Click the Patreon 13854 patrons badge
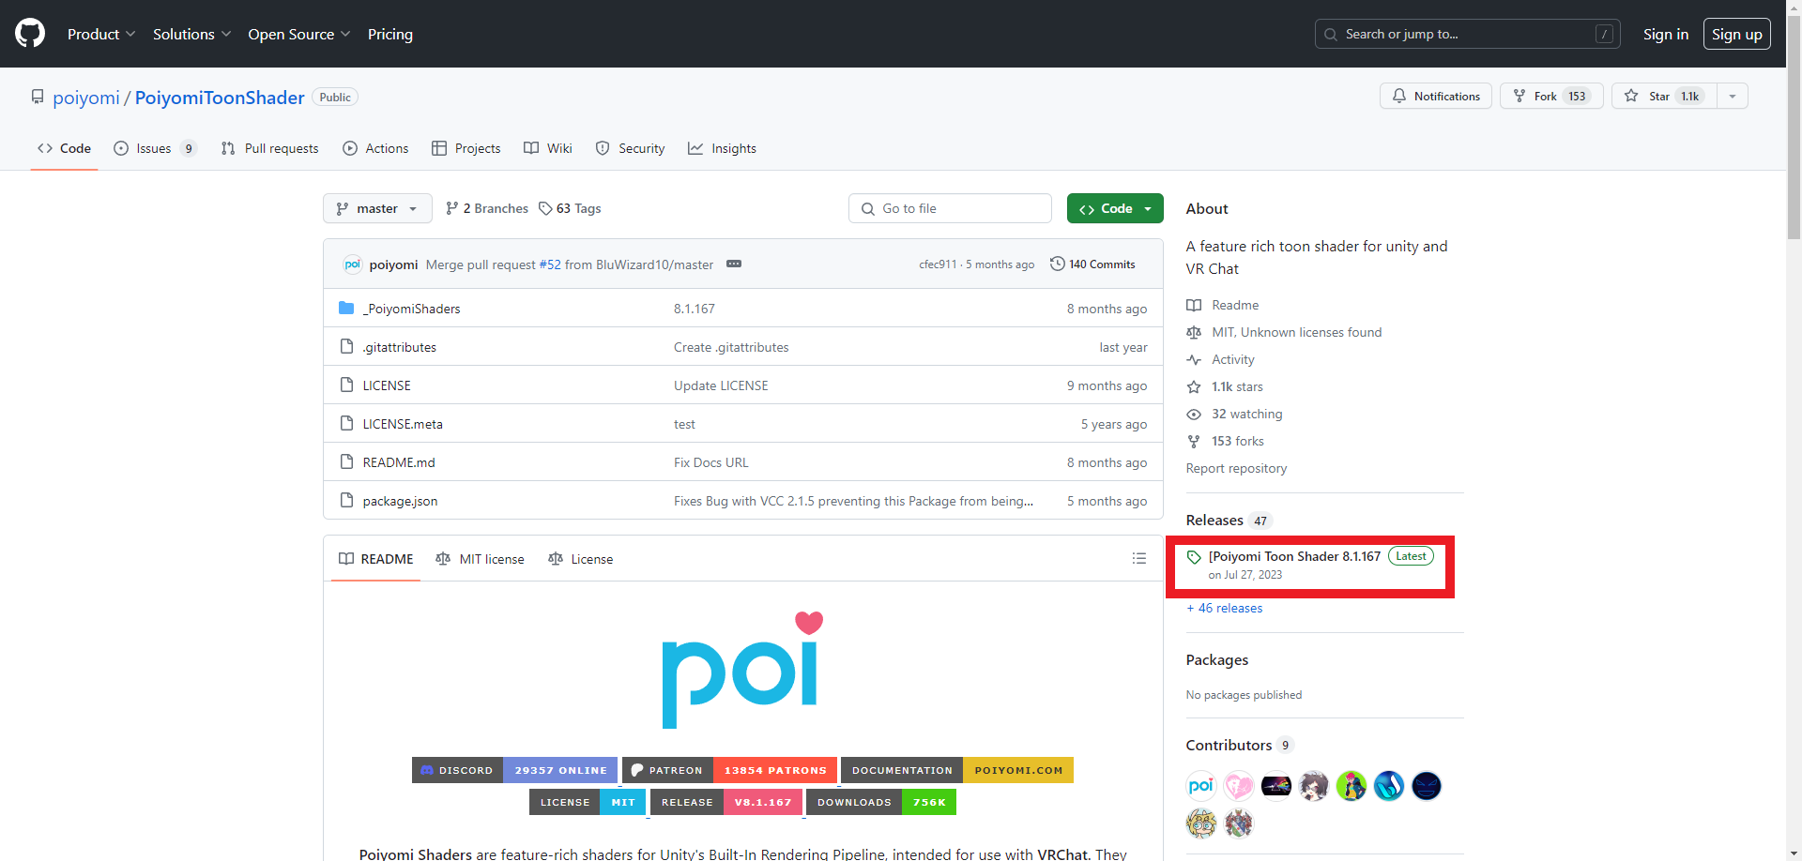 pyautogui.click(x=729, y=770)
